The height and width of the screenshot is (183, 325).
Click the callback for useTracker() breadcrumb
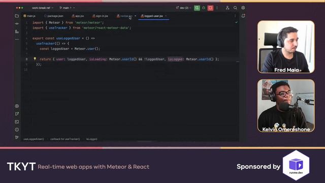point(65,139)
